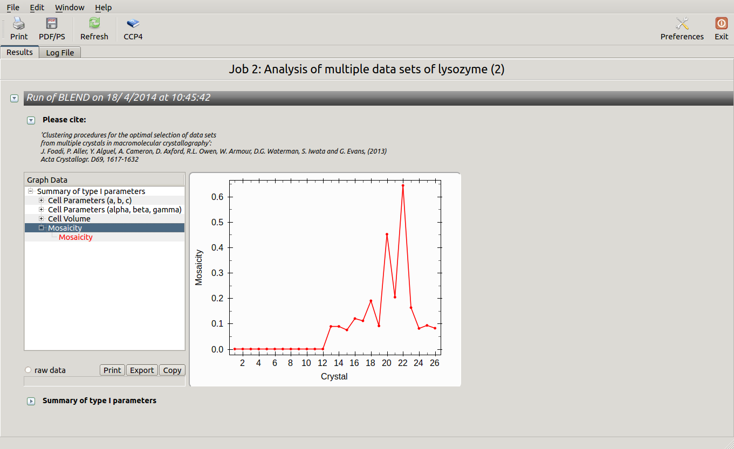Click the peak data point at crystal 22
The height and width of the screenshot is (449, 734).
click(403, 185)
